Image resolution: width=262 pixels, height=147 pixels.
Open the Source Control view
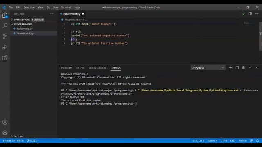point(5,36)
